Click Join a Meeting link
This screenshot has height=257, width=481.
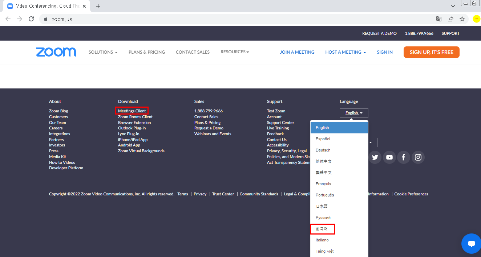297,52
